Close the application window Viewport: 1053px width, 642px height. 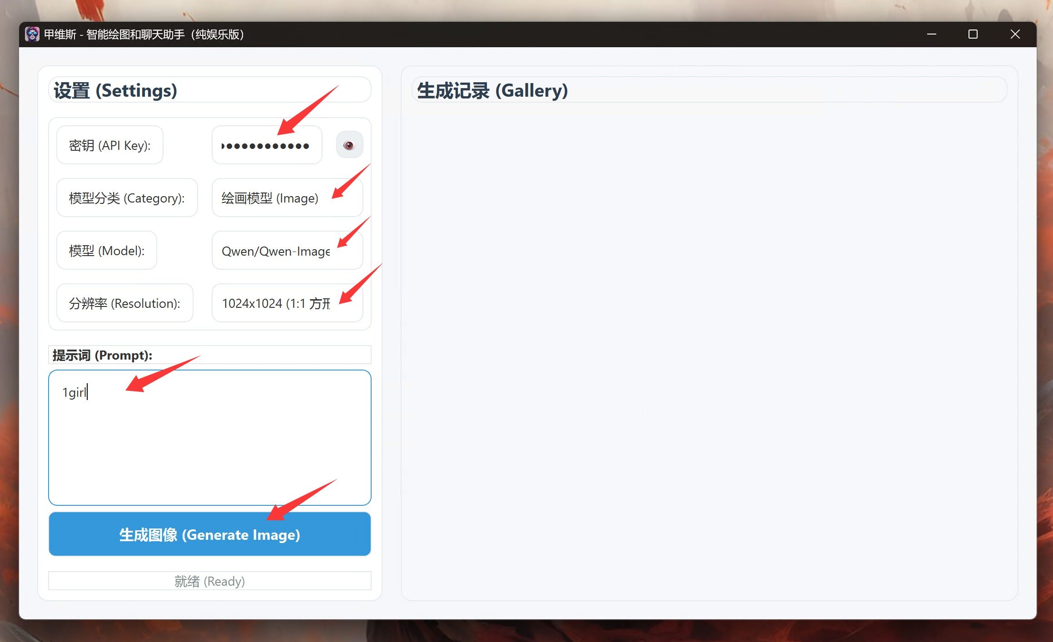click(x=1015, y=35)
